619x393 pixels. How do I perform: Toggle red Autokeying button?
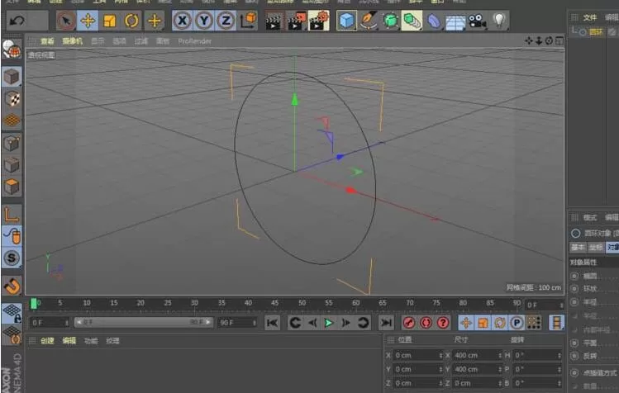click(426, 323)
